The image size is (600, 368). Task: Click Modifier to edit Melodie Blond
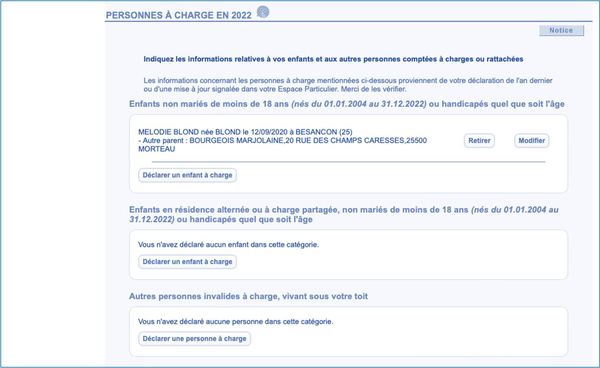tap(531, 141)
